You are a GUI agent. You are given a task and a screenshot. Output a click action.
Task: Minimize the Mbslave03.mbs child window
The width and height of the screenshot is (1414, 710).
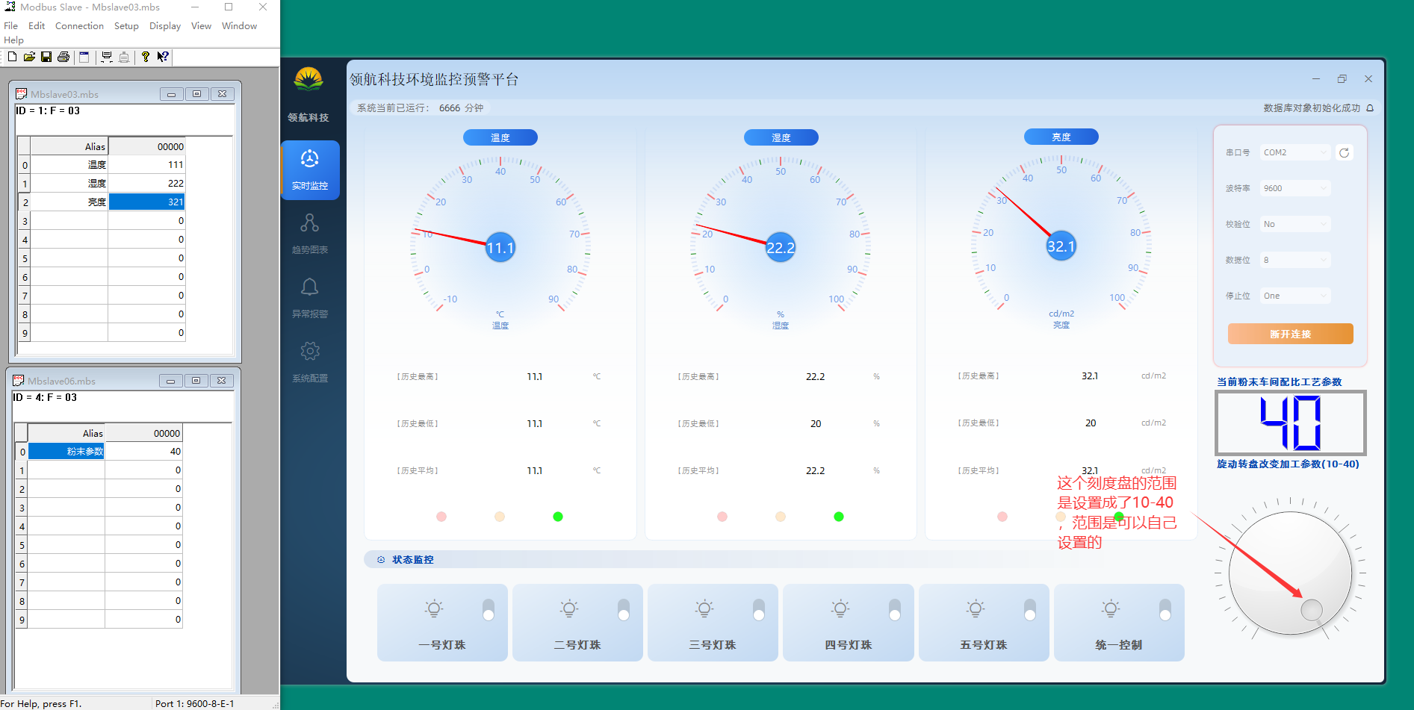pyautogui.click(x=171, y=94)
